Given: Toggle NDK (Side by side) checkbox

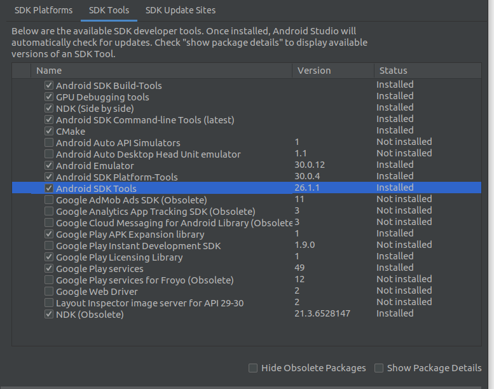Looking at the screenshot, I should click(x=49, y=108).
